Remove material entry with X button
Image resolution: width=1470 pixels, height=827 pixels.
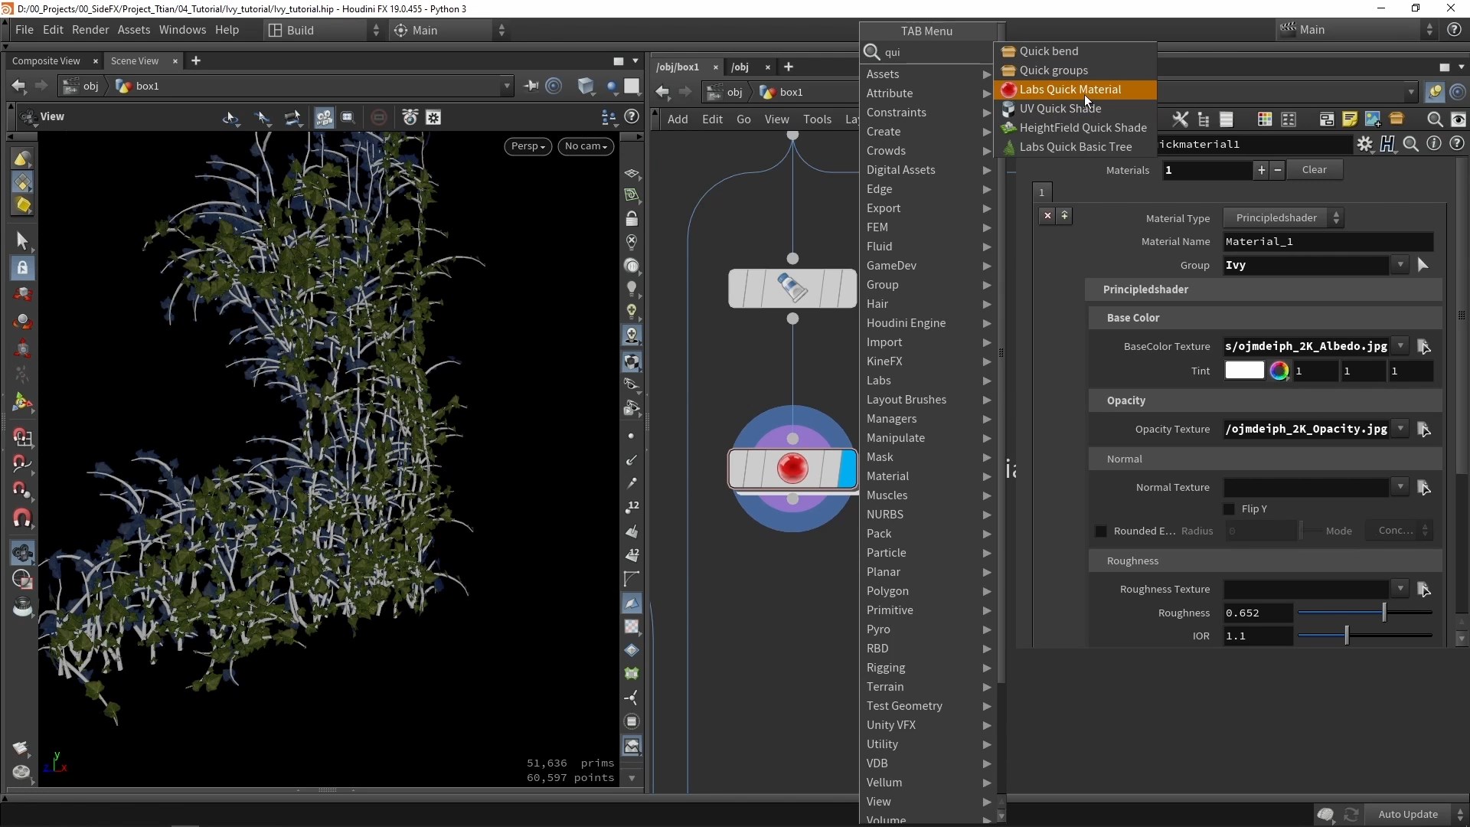click(x=1047, y=216)
